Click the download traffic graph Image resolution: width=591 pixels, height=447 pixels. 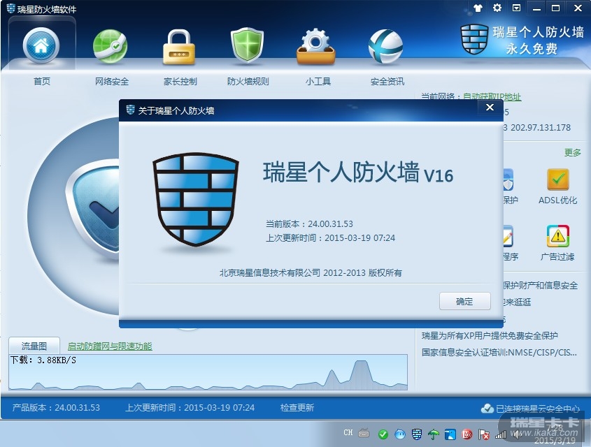coord(208,372)
